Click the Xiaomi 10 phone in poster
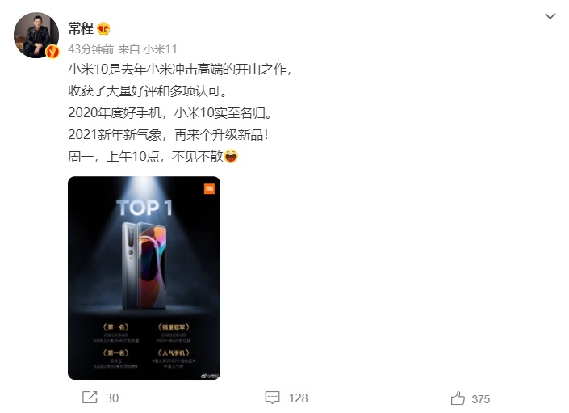The height and width of the screenshot is (413, 569). 144,266
